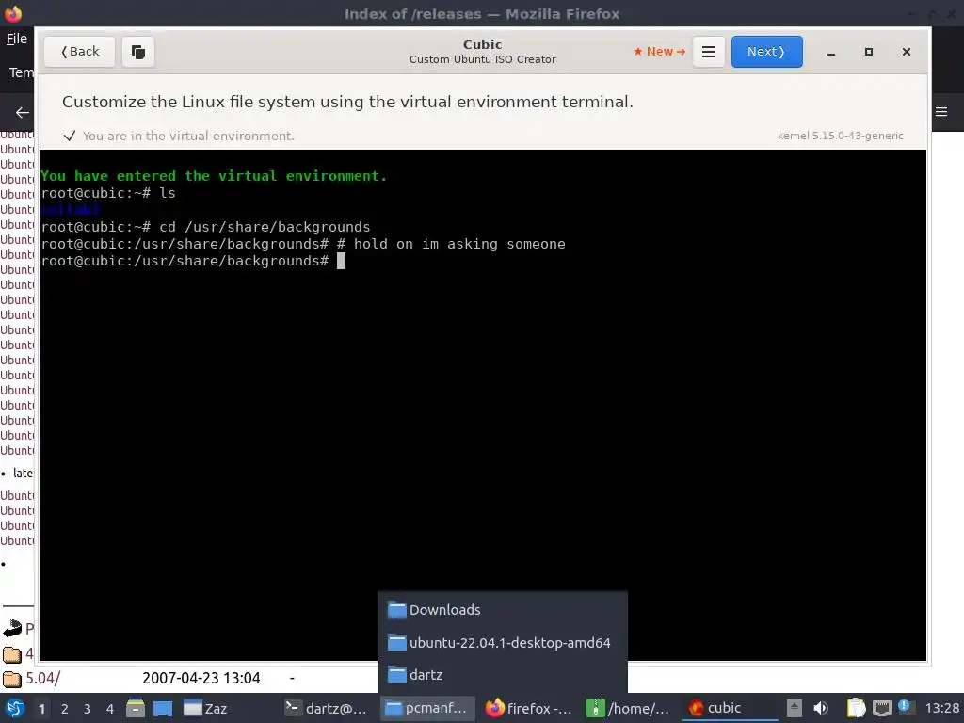Click the Cubic title text
Viewport: 964px width, 723px height.
pos(483,44)
